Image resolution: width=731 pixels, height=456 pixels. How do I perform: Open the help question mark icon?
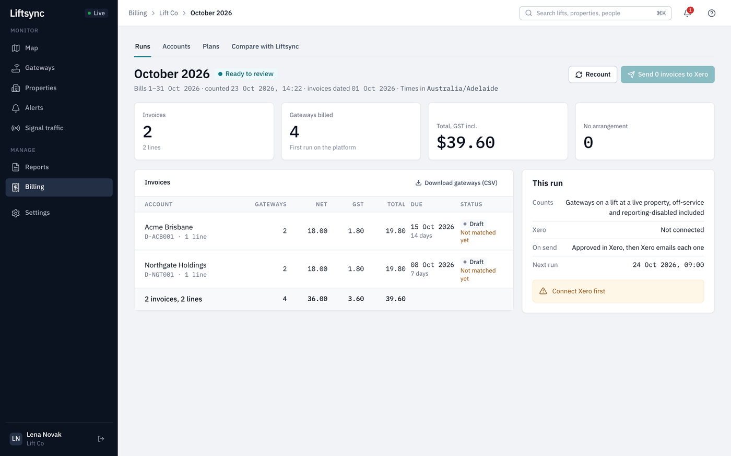(712, 13)
